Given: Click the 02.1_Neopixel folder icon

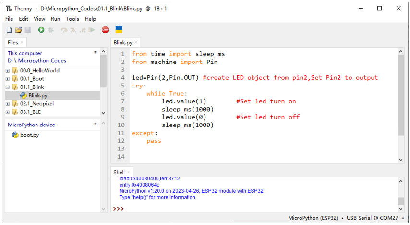Looking at the screenshot, I should click(x=15, y=104).
